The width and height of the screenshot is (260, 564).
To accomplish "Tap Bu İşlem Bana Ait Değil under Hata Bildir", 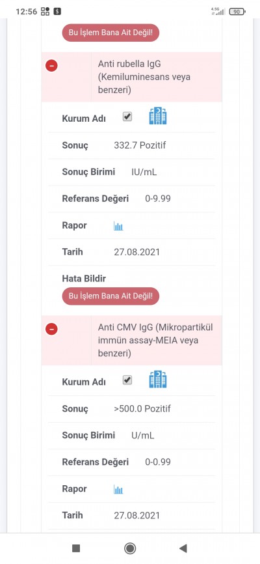I will tap(110, 296).
